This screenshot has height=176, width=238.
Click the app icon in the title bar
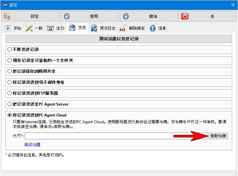click(x=5, y=5)
